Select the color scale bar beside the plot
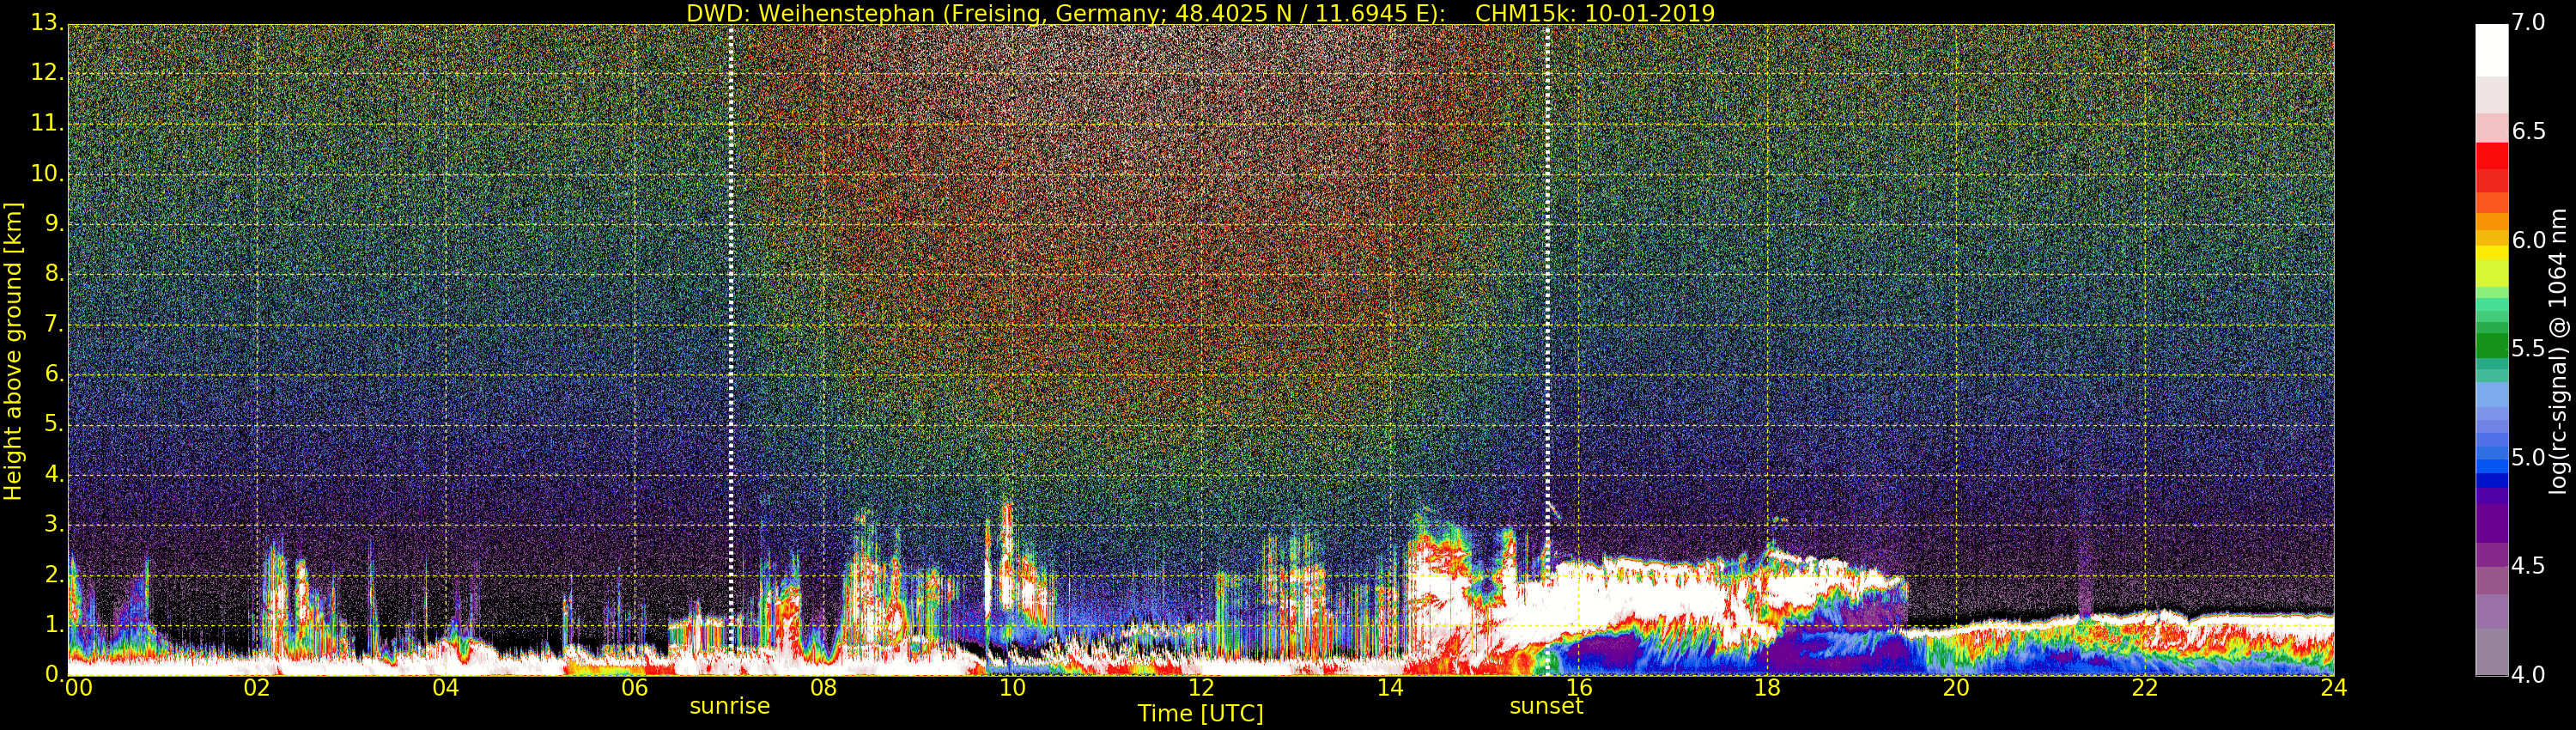This screenshot has width=2576, height=730. 2491,350
